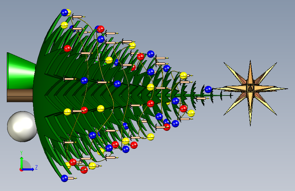
Task: Click the green Y axis arrow of the triad
Action: tap(22, 163)
